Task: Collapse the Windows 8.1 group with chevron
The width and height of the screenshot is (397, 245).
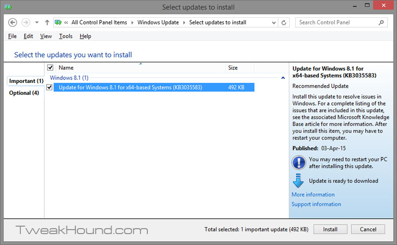Action: (283, 78)
